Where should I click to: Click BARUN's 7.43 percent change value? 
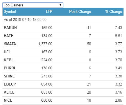pyautogui.click(x=119, y=28)
